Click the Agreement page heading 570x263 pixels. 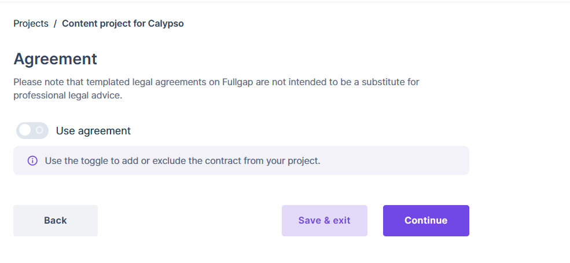point(55,59)
